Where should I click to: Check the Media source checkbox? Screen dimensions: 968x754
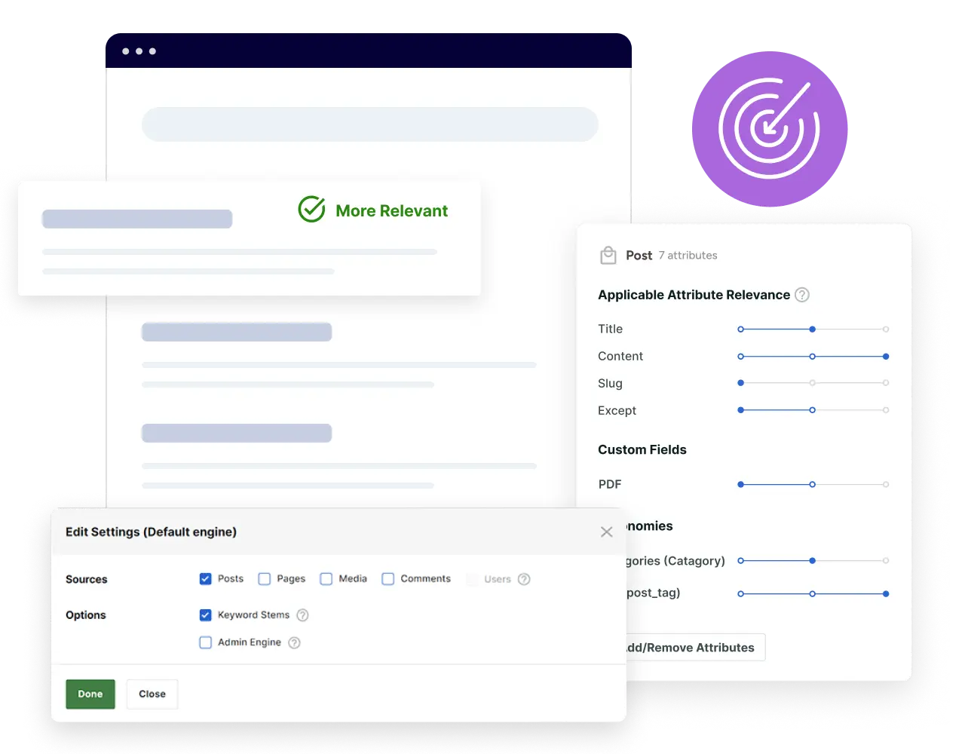tap(326, 579)
